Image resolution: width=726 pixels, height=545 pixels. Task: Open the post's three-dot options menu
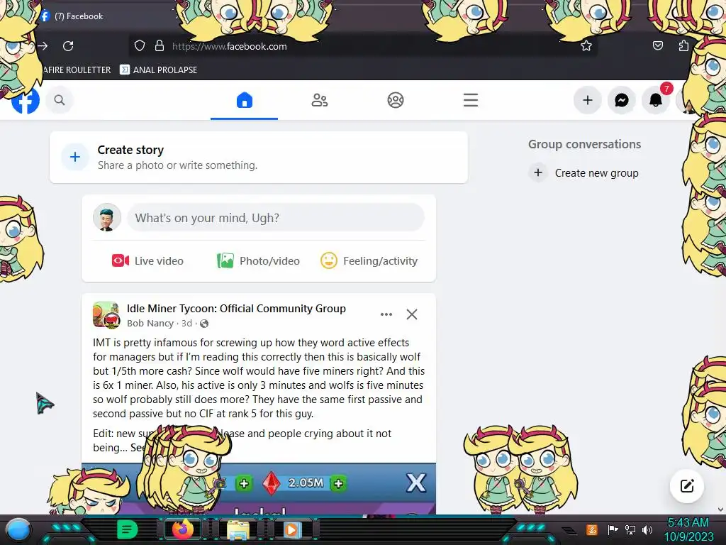[386, 314]
